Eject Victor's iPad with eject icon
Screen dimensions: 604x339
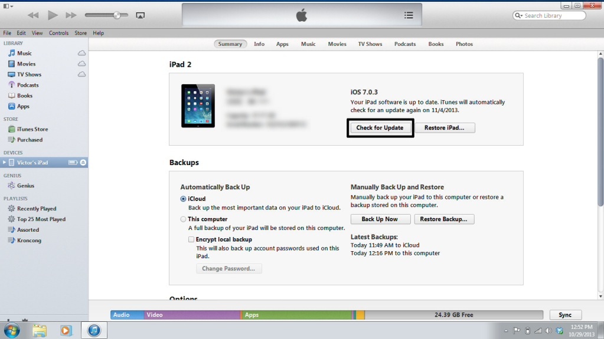coord(83,162)
